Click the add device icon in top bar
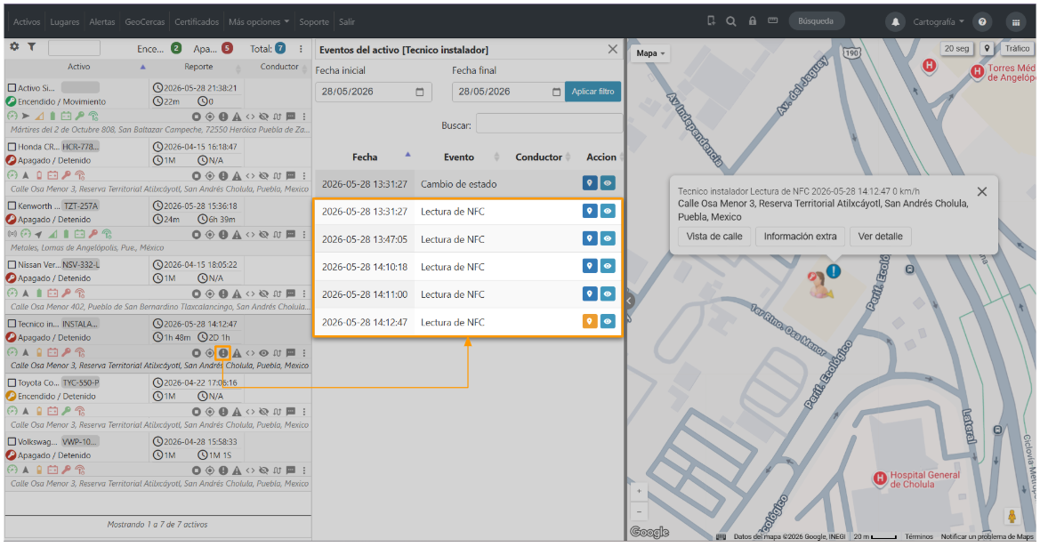1040x547 pixels. pyautogui.click(x=711, y=21)
